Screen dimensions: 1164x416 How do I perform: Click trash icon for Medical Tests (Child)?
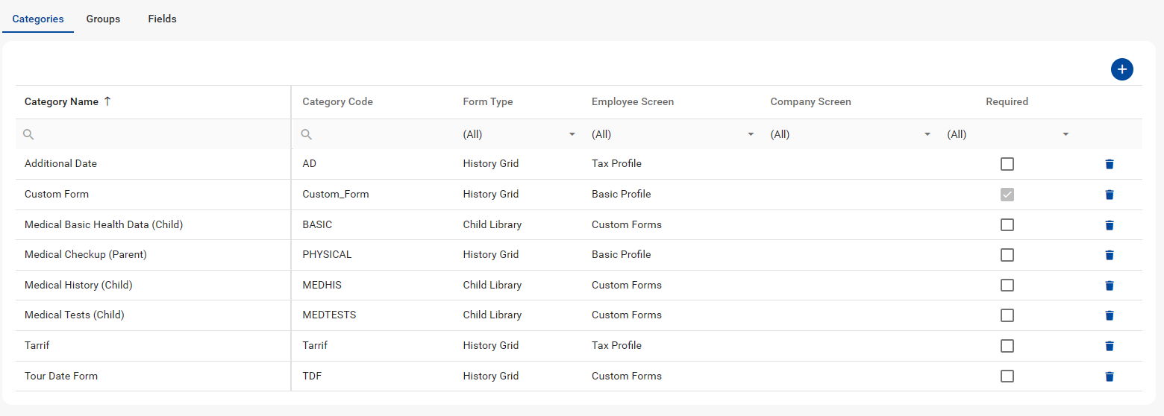click(1109, 315)
